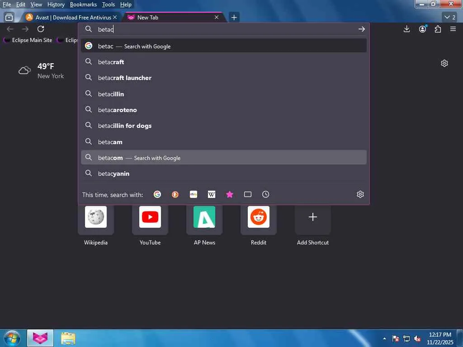Viewport: 463px width, 347px height.
Task: Open the Reddit shortcut tile
Action: coord(258,220)
